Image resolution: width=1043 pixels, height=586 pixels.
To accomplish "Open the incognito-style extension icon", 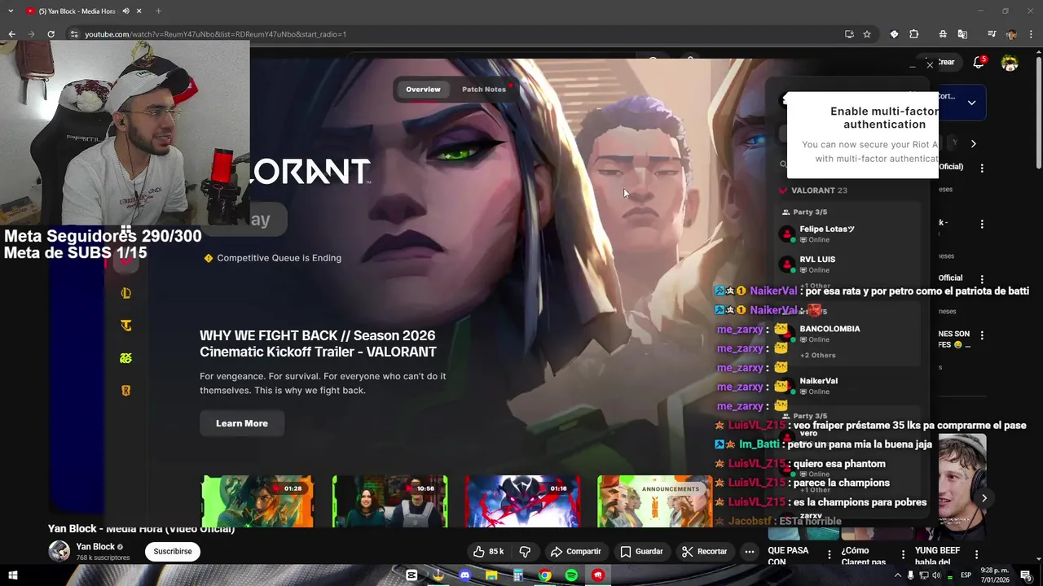I will [x=943, y=34].
